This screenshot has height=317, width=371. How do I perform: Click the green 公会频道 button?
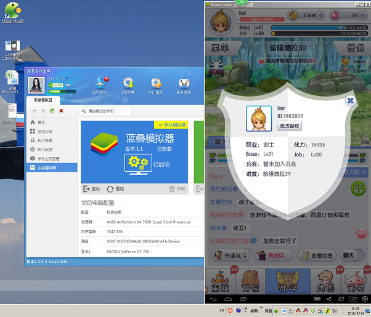point(358,188)
